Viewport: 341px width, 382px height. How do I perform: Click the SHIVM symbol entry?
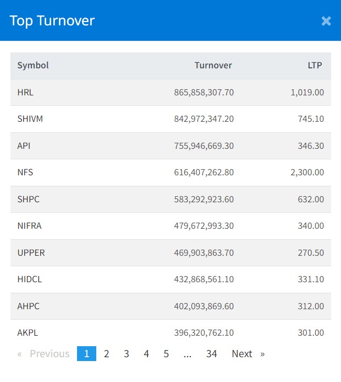pos(30,119)
